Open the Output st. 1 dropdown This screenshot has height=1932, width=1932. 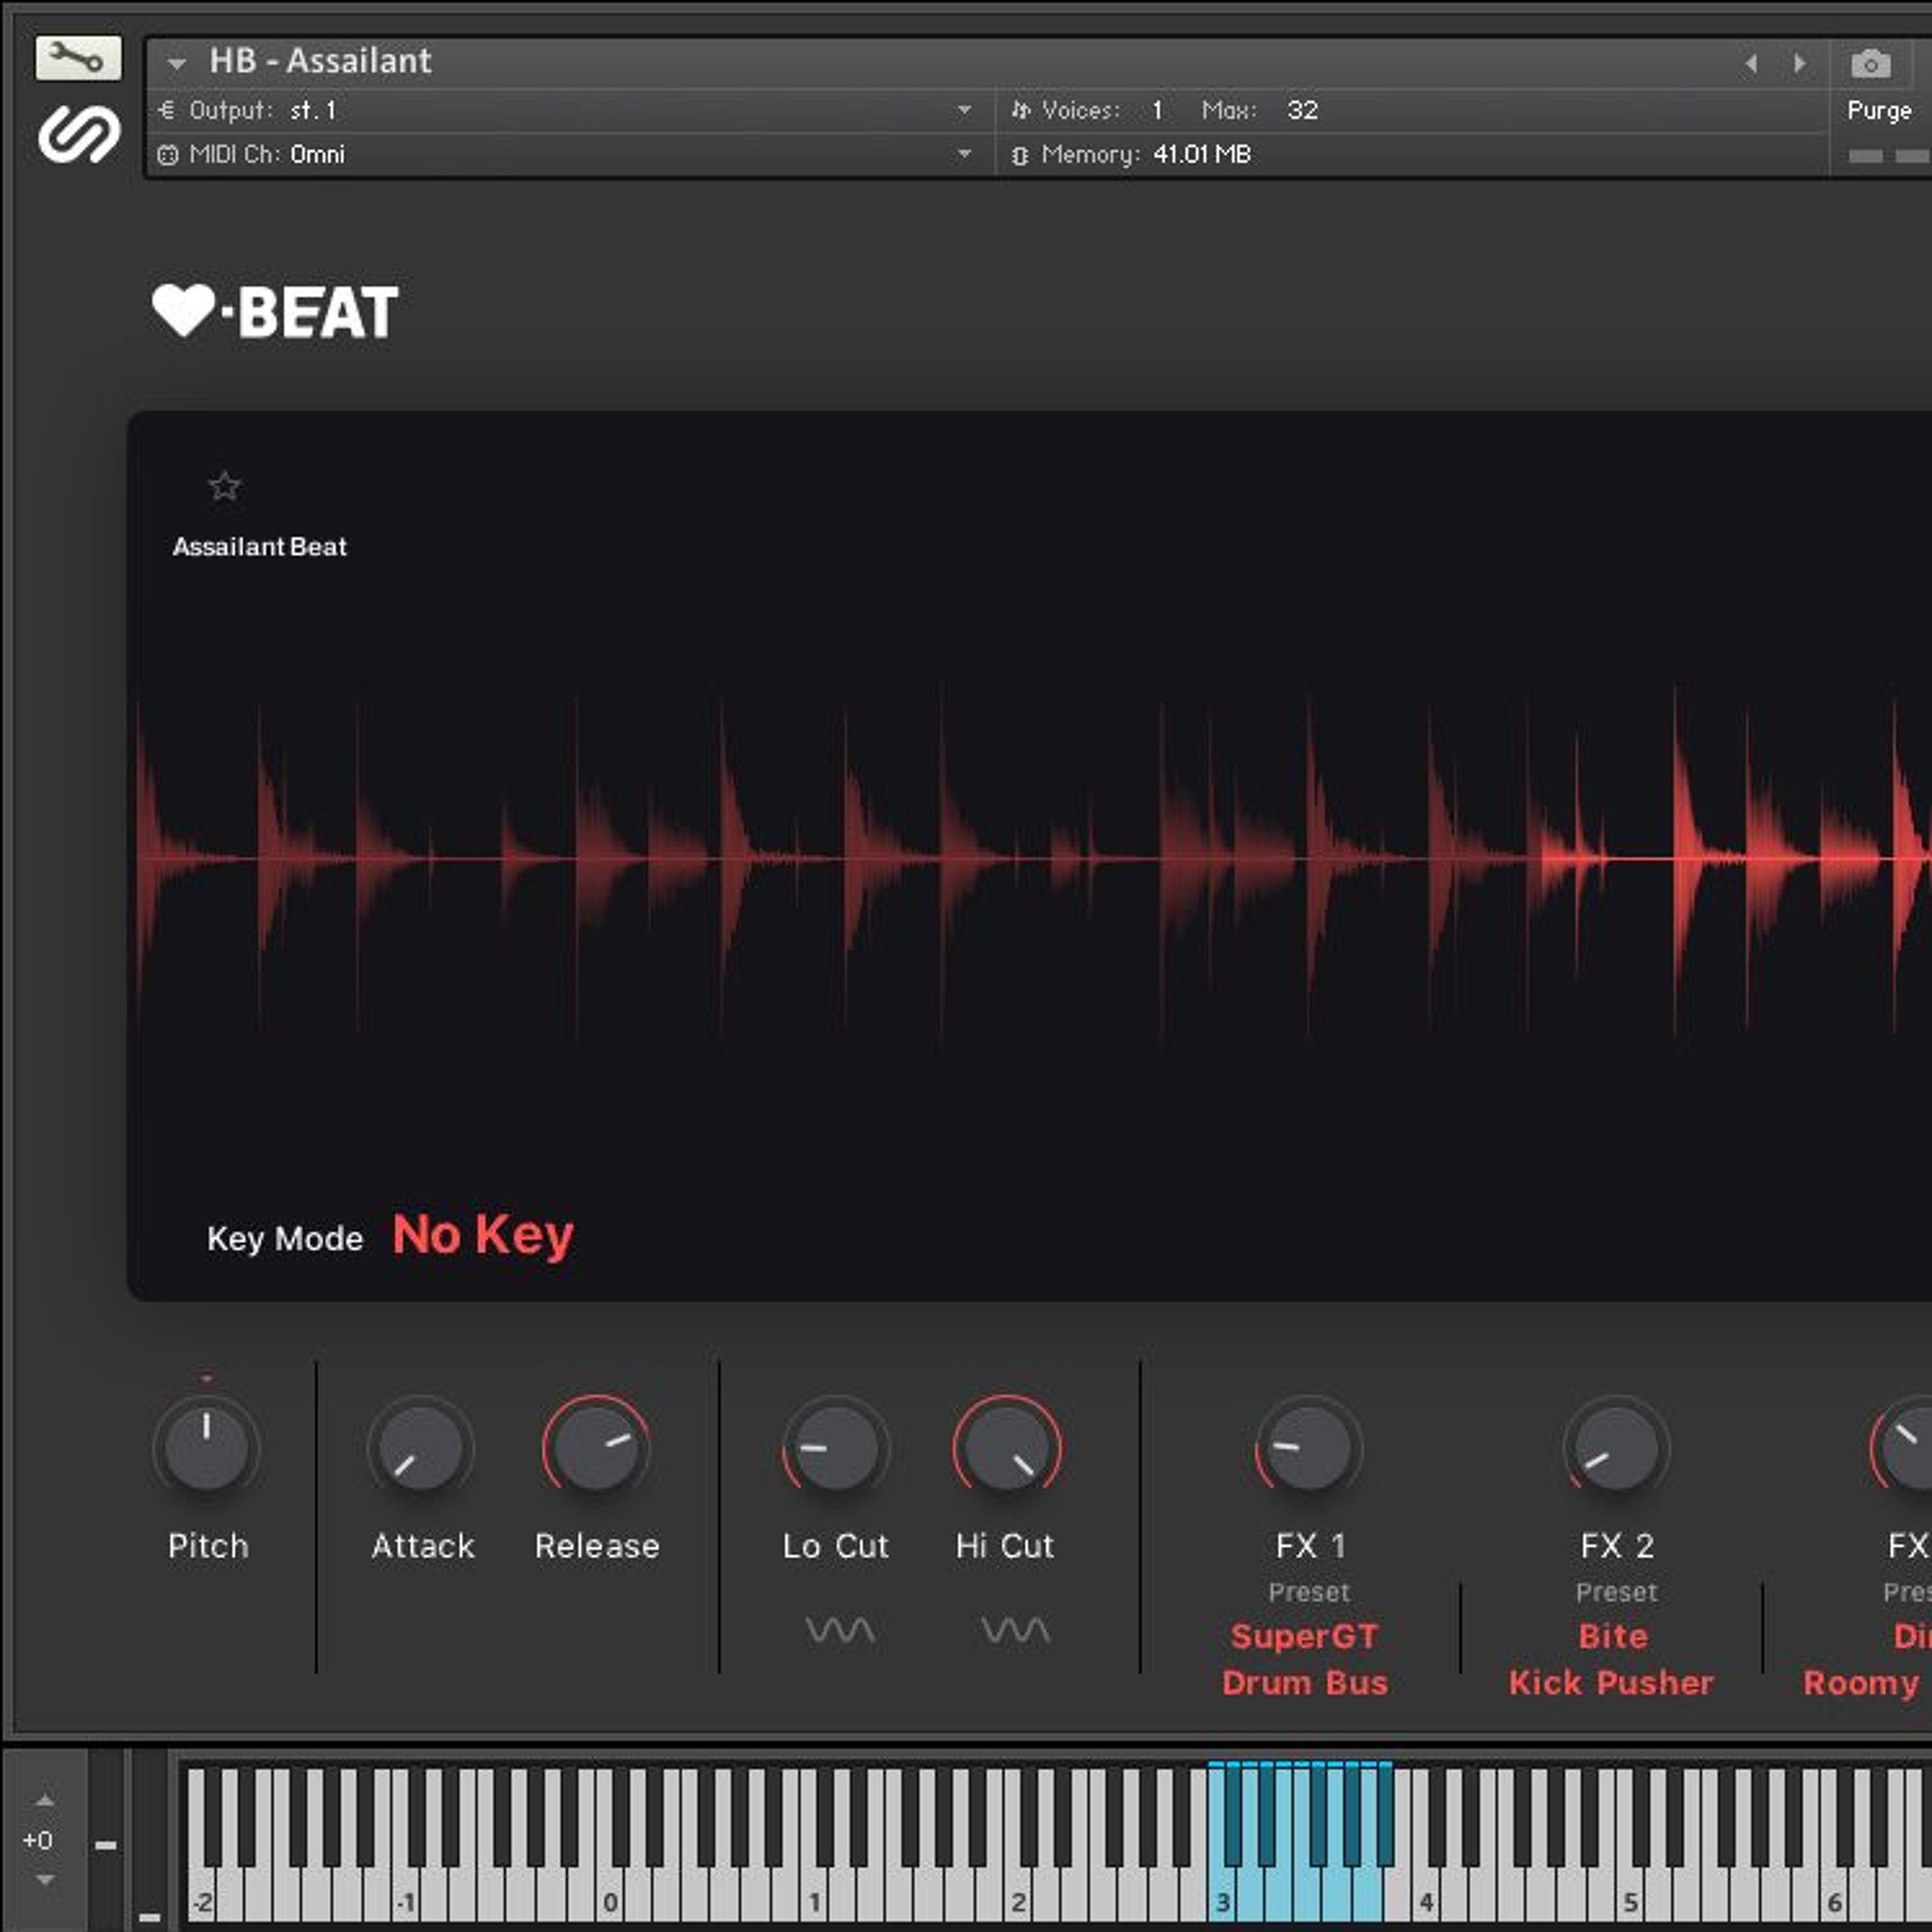click(x=964, y=110)
